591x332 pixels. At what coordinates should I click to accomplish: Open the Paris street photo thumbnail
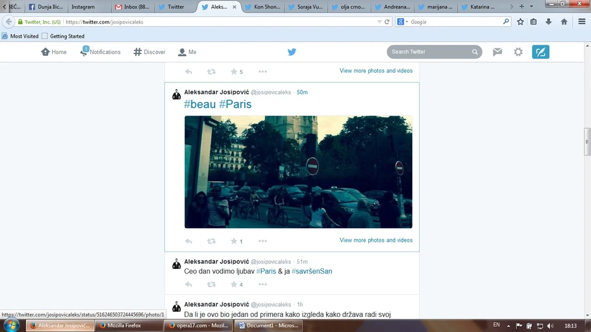coord(298,172)
